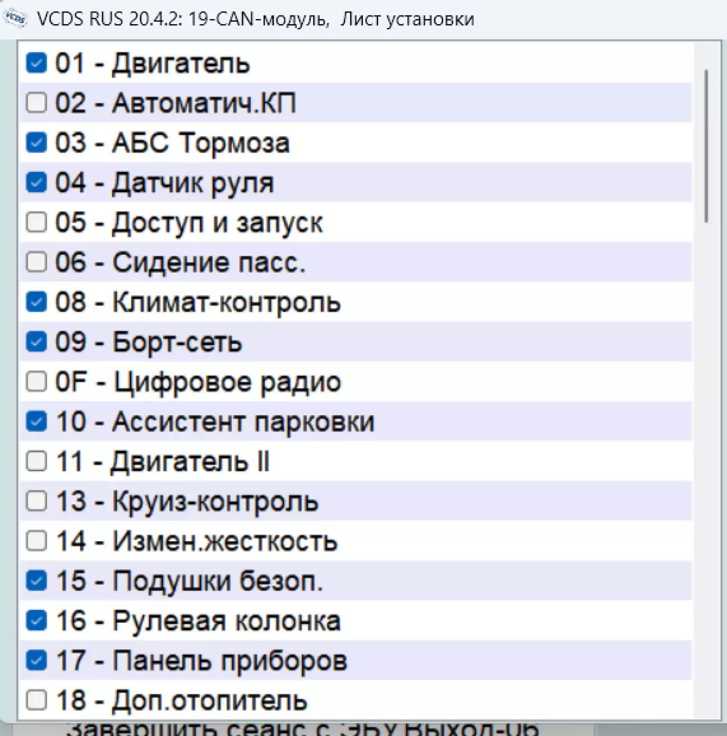Screen dimensions: 727x736
Task: Check 18 - Доп.отопитель checkbox
Action: [x=36, y=700]
